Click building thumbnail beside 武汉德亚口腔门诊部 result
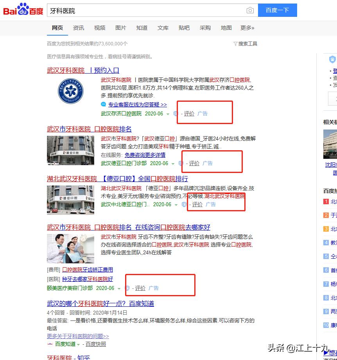This screenshot has height=360, width=337. point(70,150)
